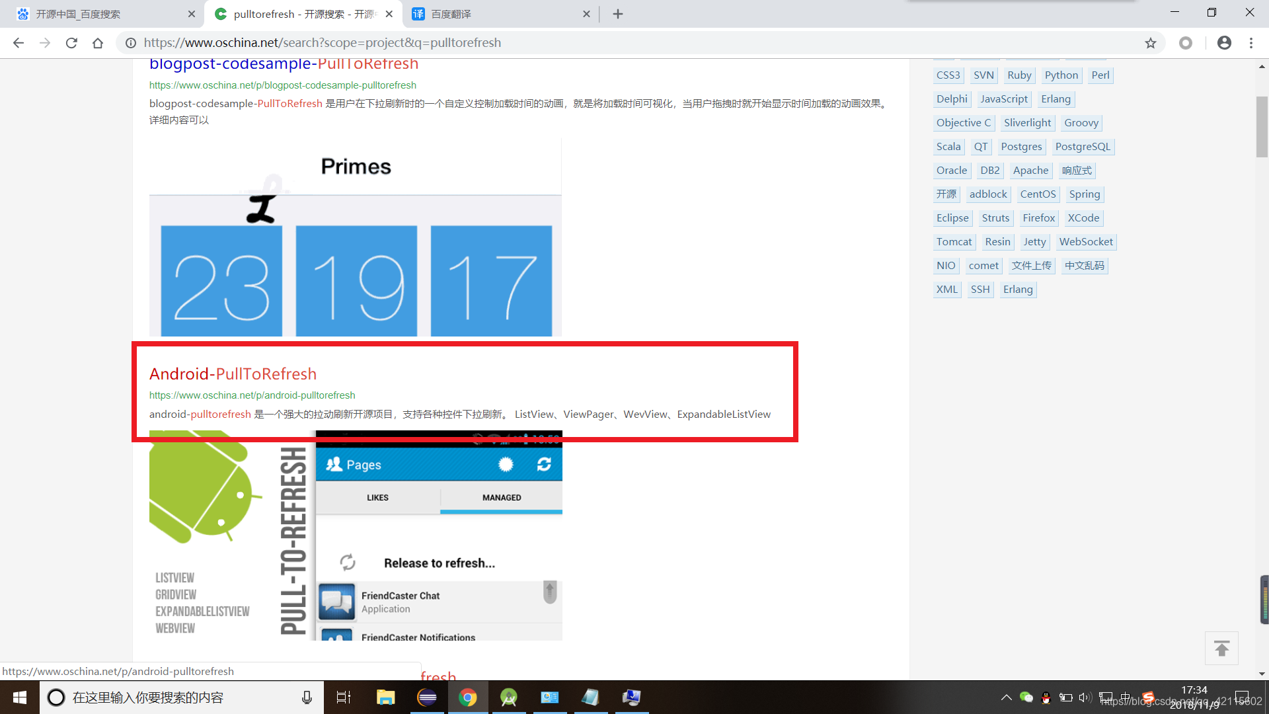Open the browser home page
Screen dimensions: 1269x714
coord(98,43)
